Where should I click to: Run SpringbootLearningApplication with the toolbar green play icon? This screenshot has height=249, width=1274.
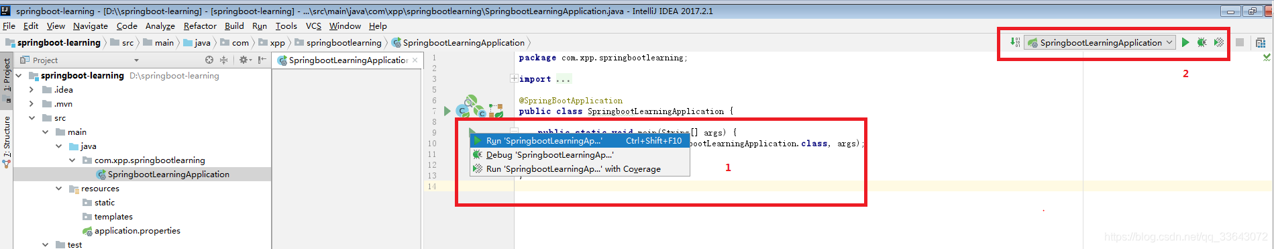[x=1185, y=42]
